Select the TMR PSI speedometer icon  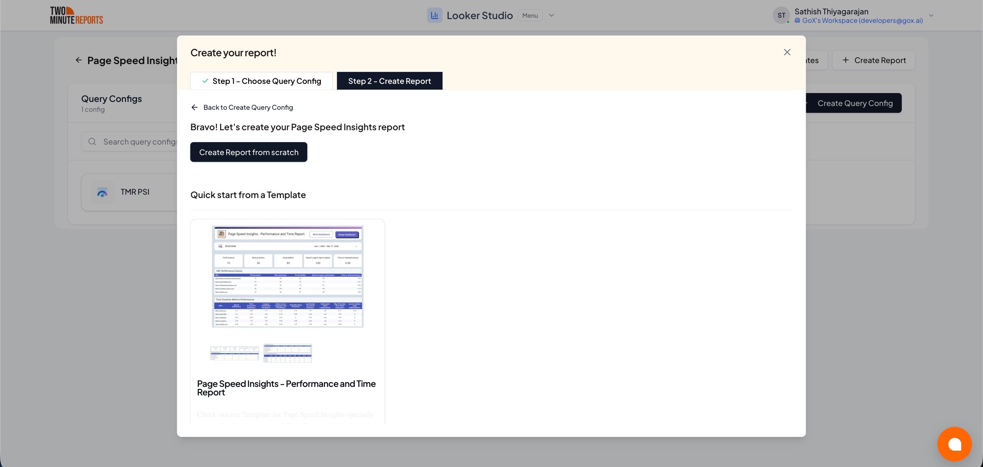(x=102, y=192)
